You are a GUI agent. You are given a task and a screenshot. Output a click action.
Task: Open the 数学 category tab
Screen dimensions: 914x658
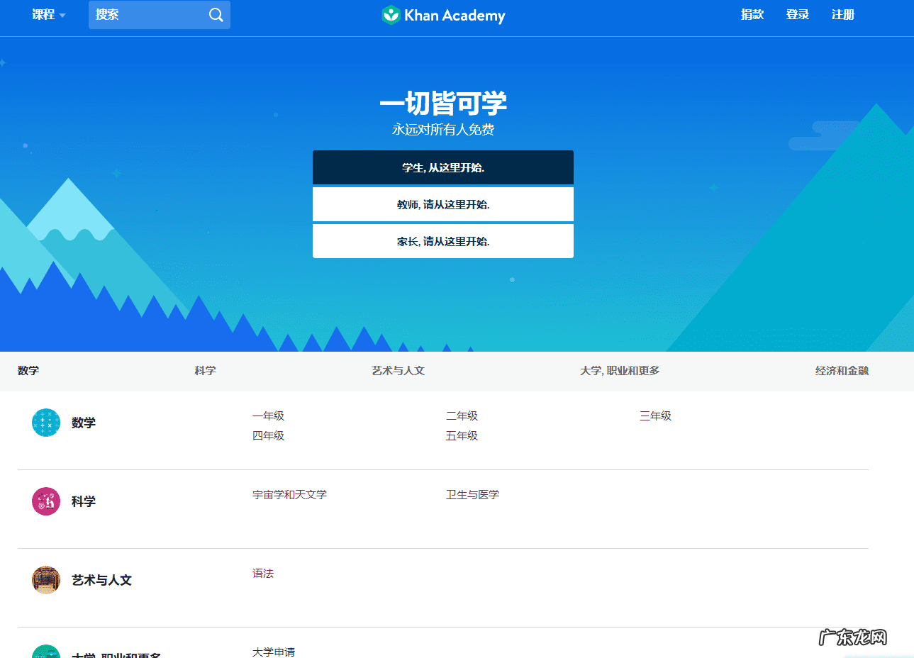(x=28, y=371)
